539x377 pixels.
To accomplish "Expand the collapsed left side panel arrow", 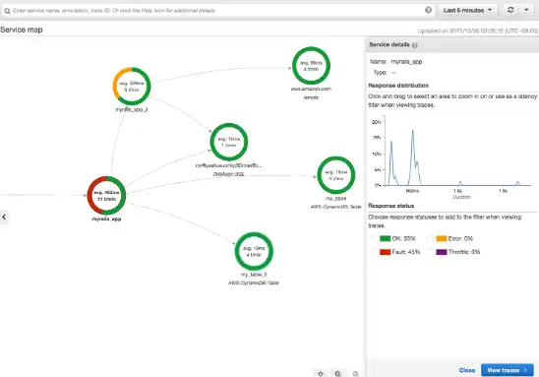I will point(4,218).
